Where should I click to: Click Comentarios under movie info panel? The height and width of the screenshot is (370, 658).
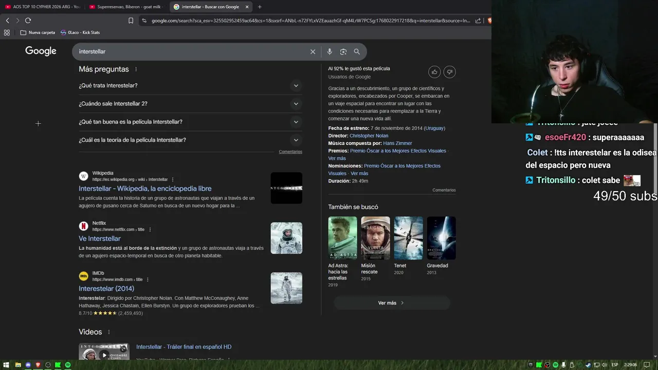point(444,190)
